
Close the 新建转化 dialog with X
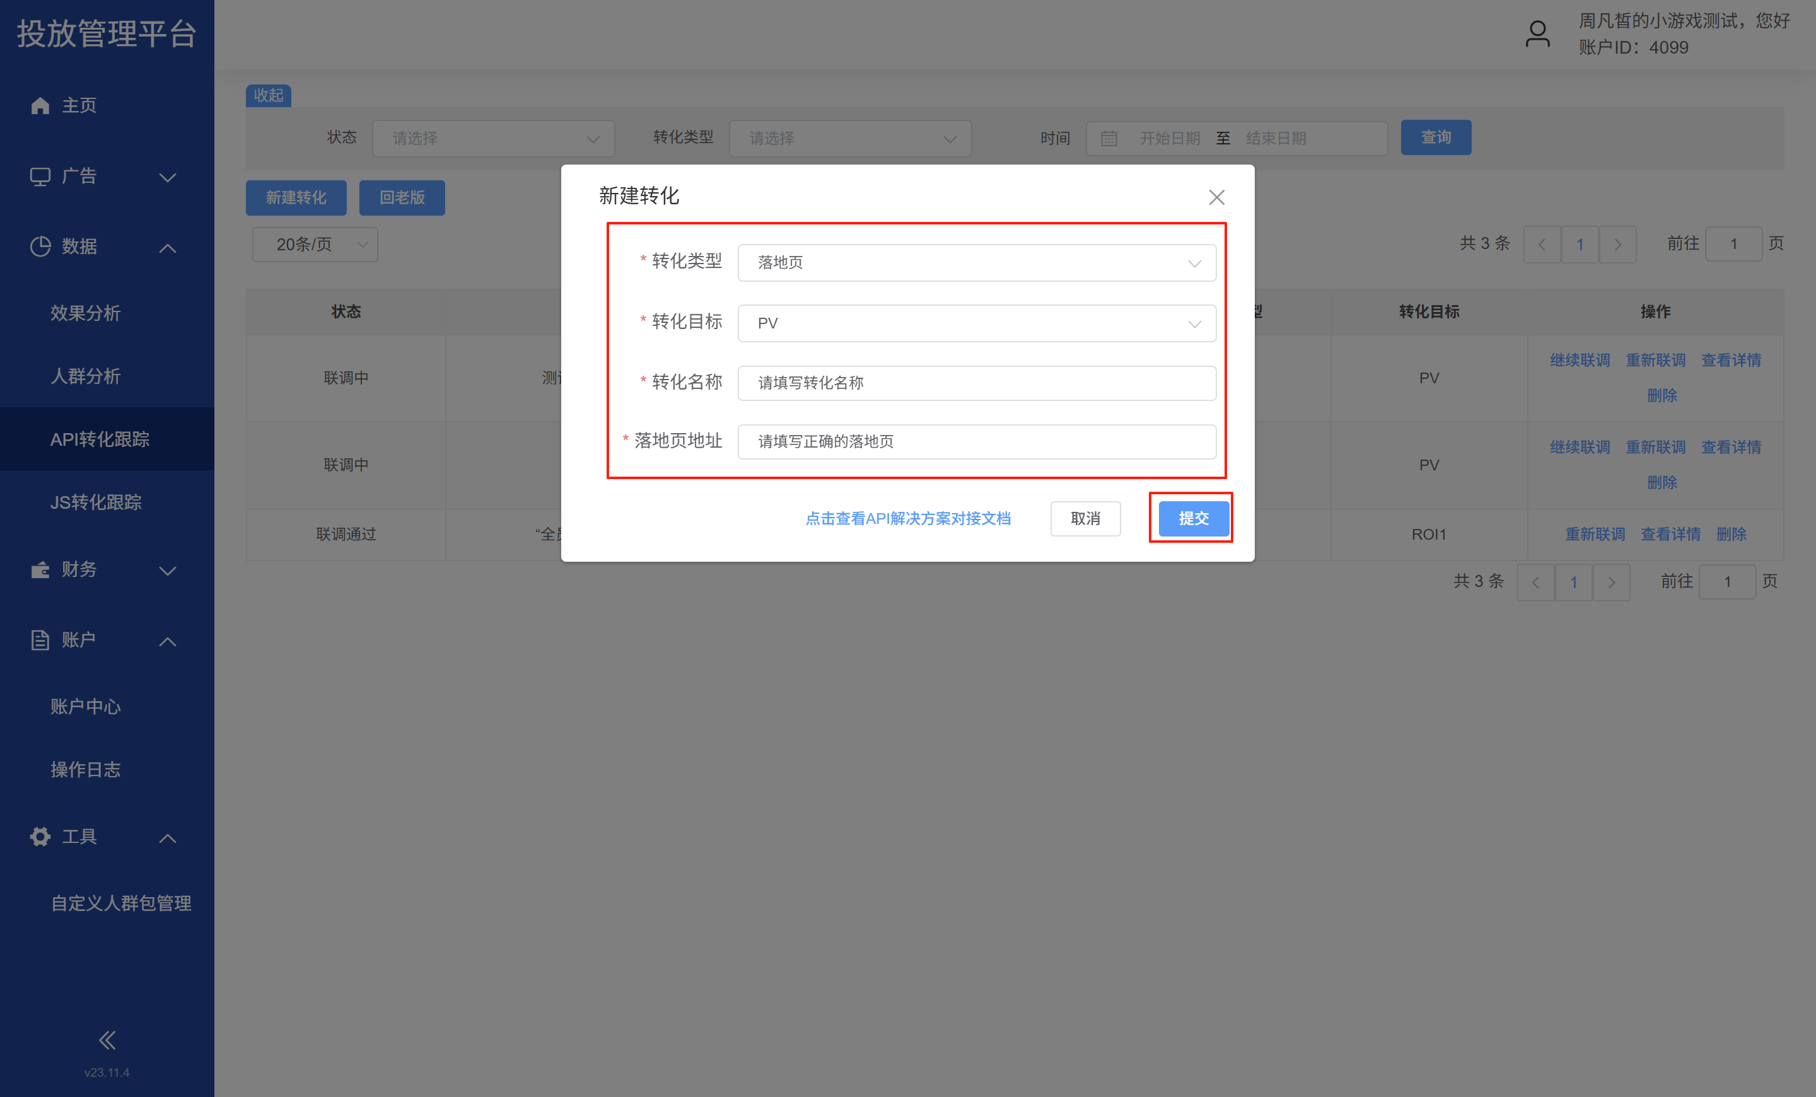click(x=1216, y=197)
